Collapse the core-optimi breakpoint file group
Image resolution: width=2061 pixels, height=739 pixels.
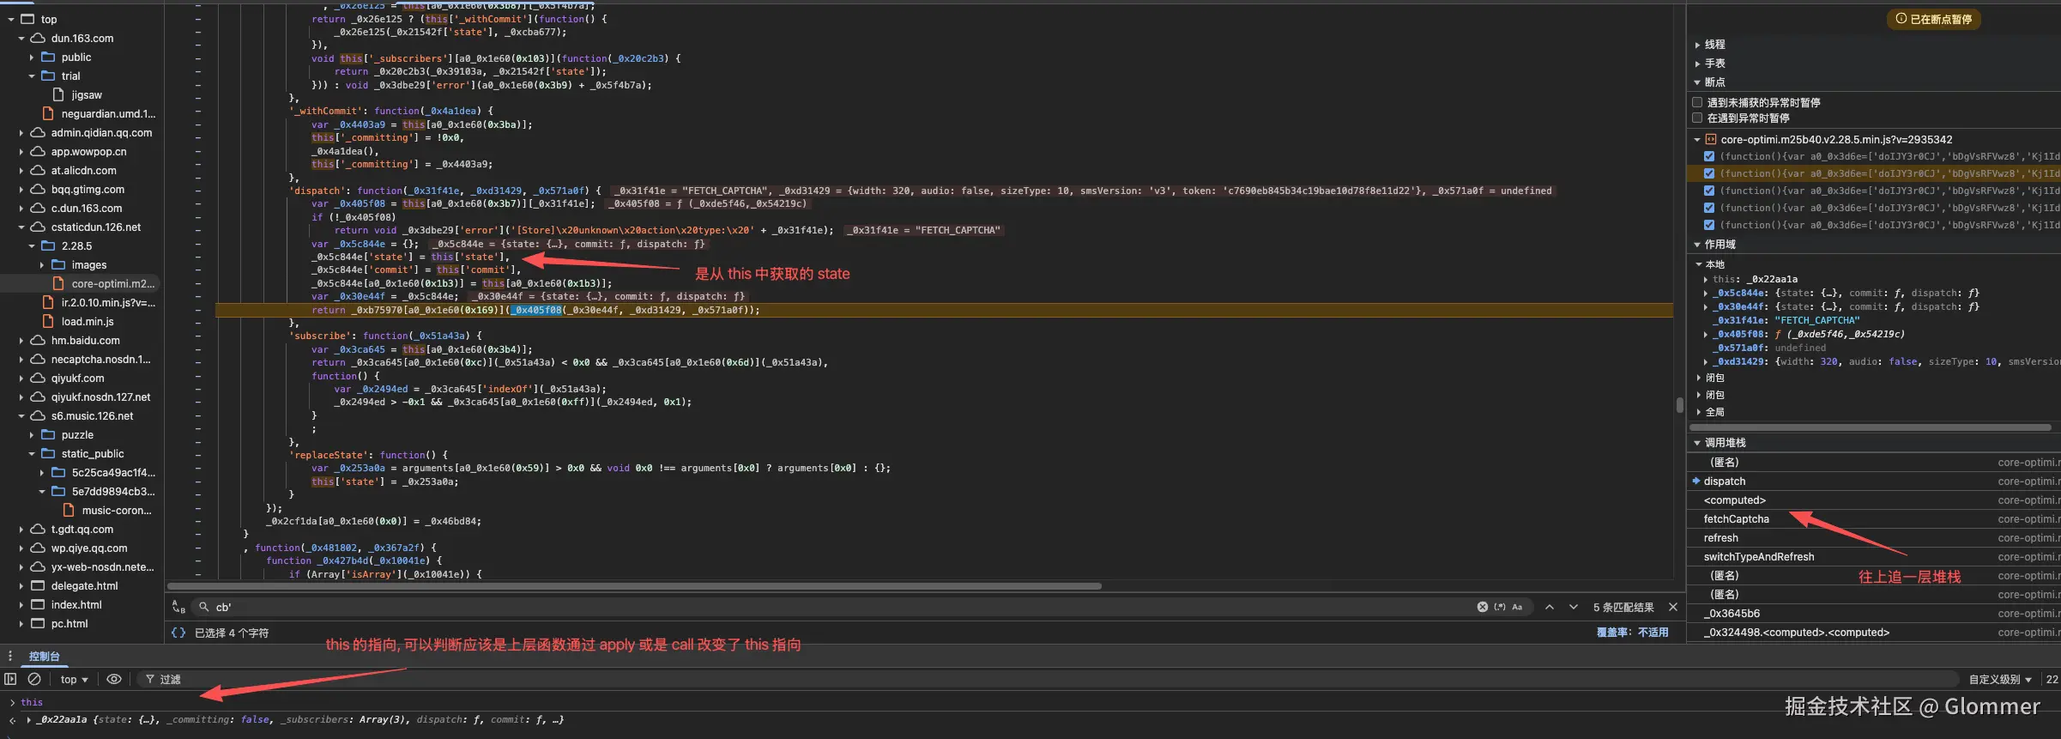point(1697,139)
